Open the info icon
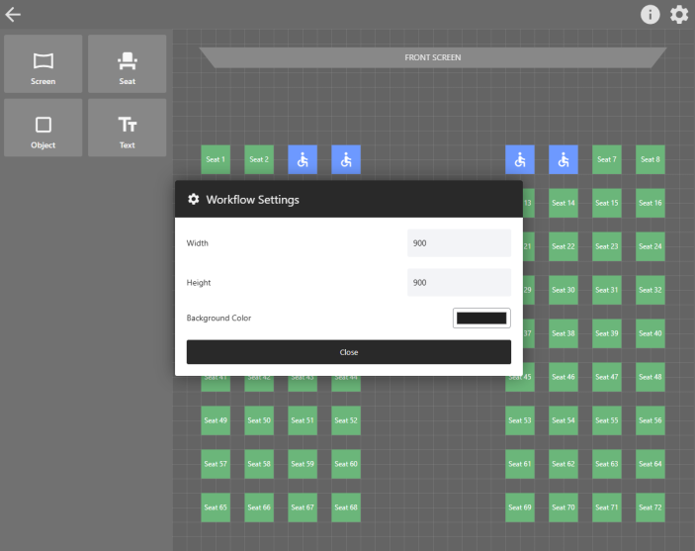 pos(650,14)
